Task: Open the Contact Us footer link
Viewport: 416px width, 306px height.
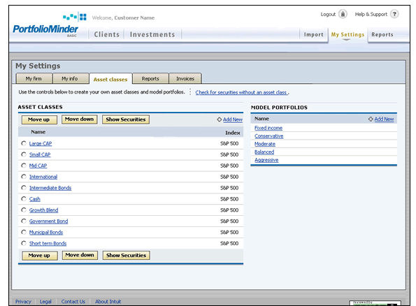Action: tap(73, 302)
